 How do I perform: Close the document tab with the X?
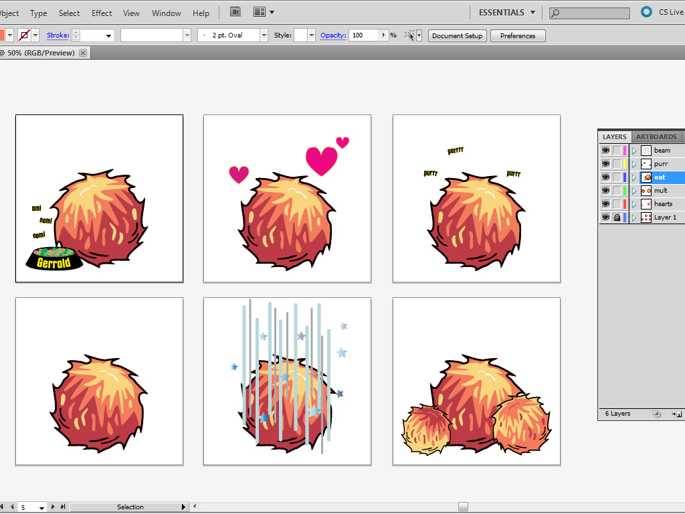[x=84, y=53]
